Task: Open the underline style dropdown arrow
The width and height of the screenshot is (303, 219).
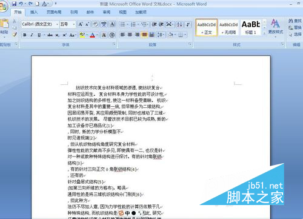Action: click(44, 35)
